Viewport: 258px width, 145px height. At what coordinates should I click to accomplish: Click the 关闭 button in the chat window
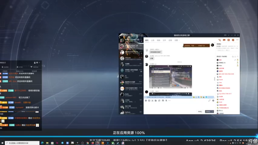[x=200, y=111]
